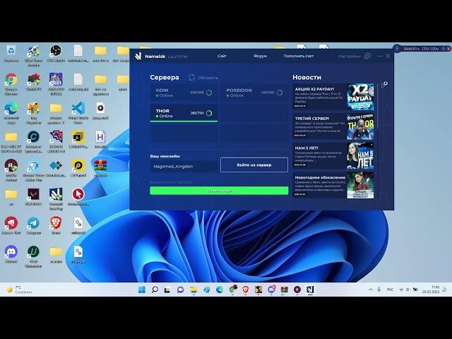Viewport: 452px width, 339px height.
Task: Open Microsoft Edge desktop shortcut
Action: (x=11, y=113)
